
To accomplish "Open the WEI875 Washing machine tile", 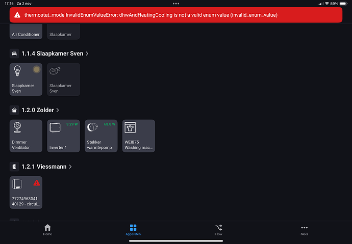I will coord(139,136).
